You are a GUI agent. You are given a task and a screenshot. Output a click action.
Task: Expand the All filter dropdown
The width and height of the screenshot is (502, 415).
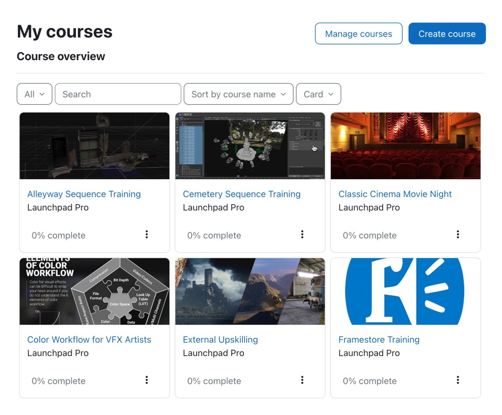(34, 94)
